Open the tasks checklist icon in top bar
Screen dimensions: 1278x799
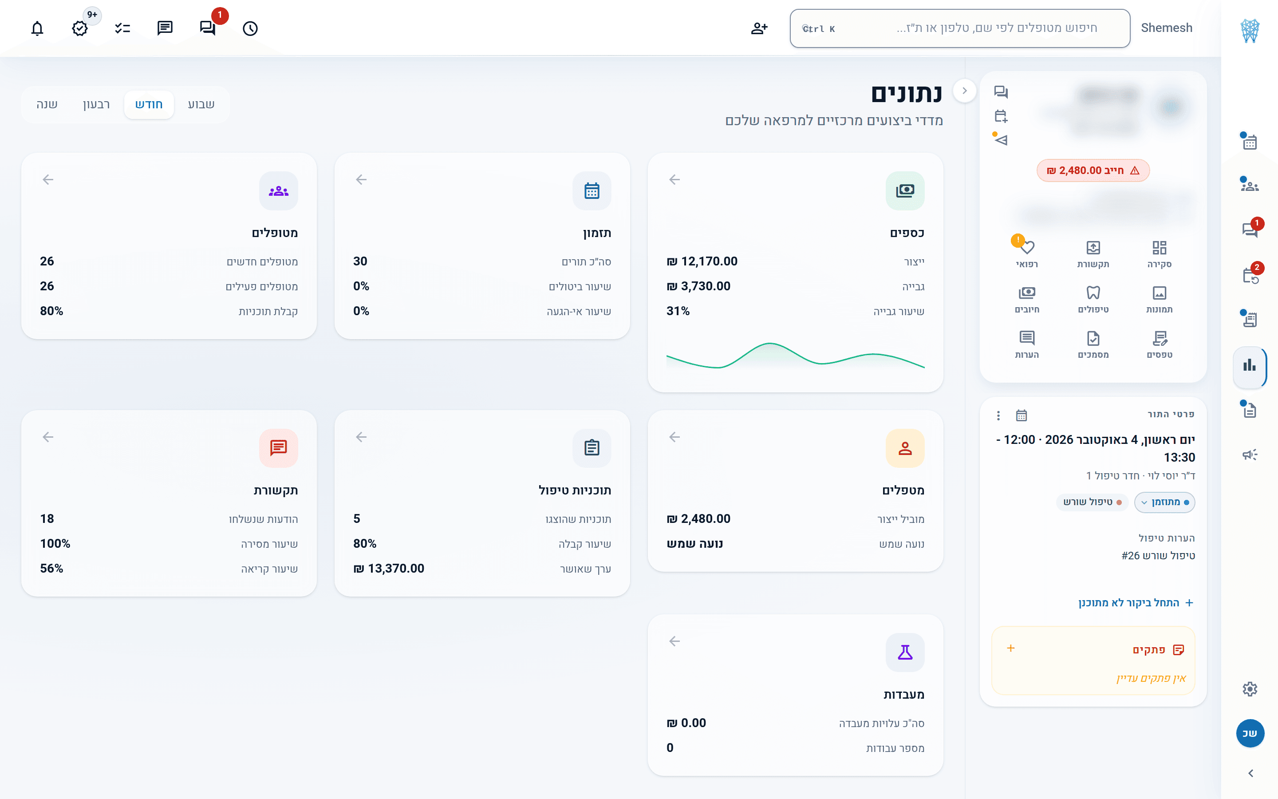(x=122, y=28)
